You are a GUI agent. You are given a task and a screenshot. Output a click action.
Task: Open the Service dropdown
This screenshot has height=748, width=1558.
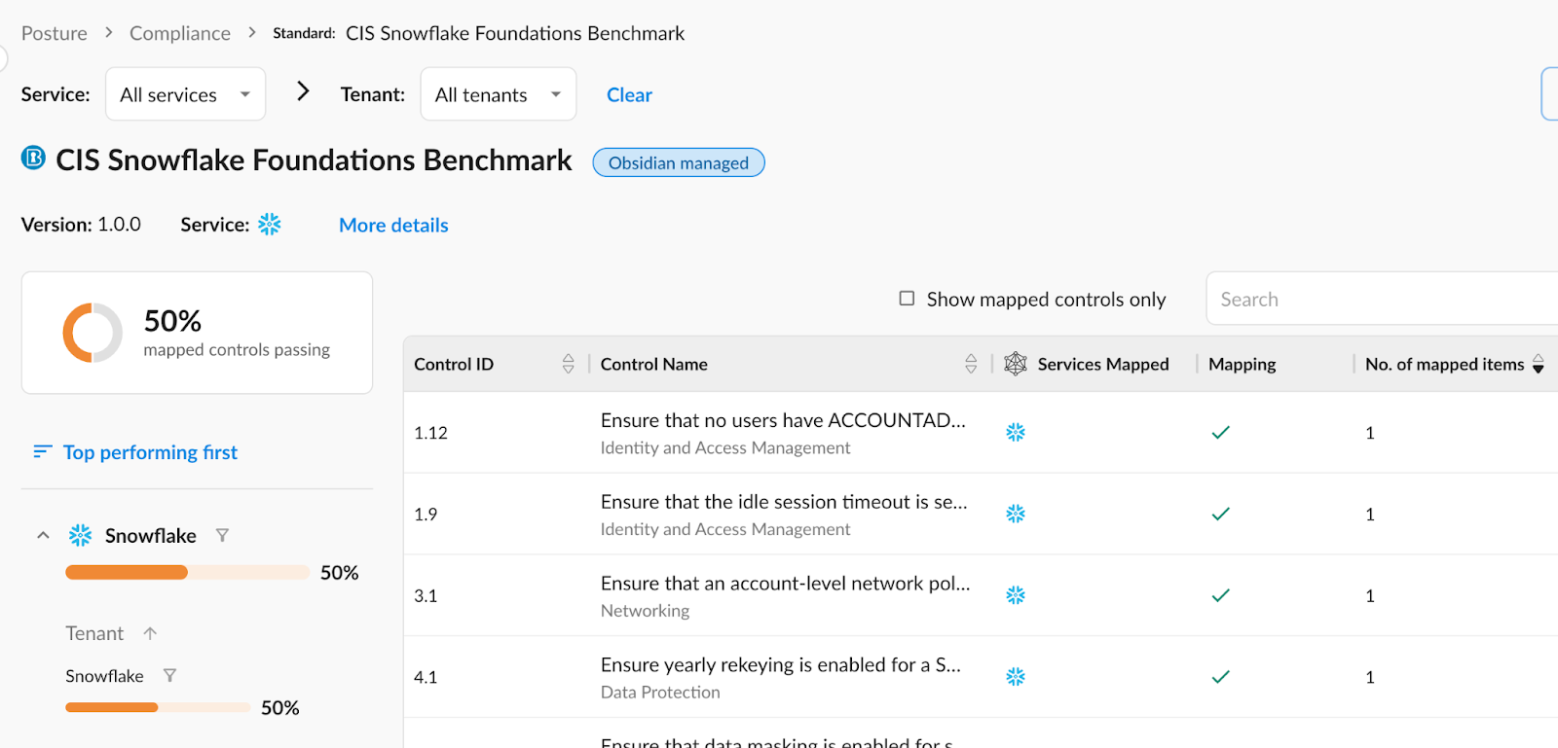pos(185,94)
